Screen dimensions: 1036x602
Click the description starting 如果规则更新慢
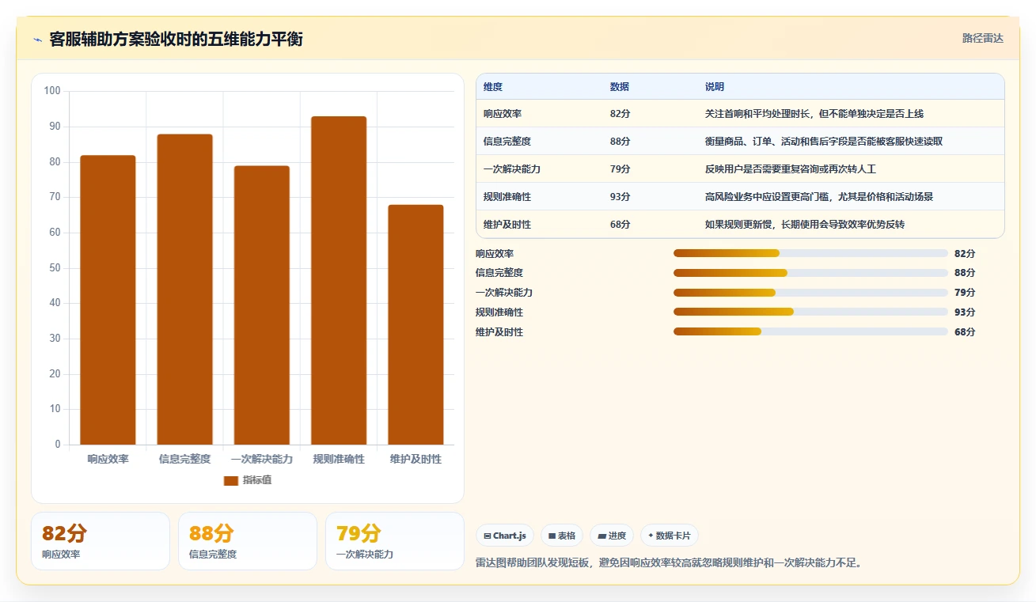click(x=805, y=225)
